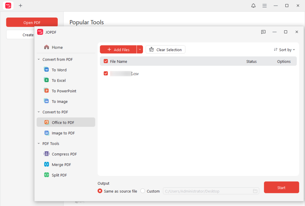Open the To Excel converter
305x206 pixels.
point(59,80)
